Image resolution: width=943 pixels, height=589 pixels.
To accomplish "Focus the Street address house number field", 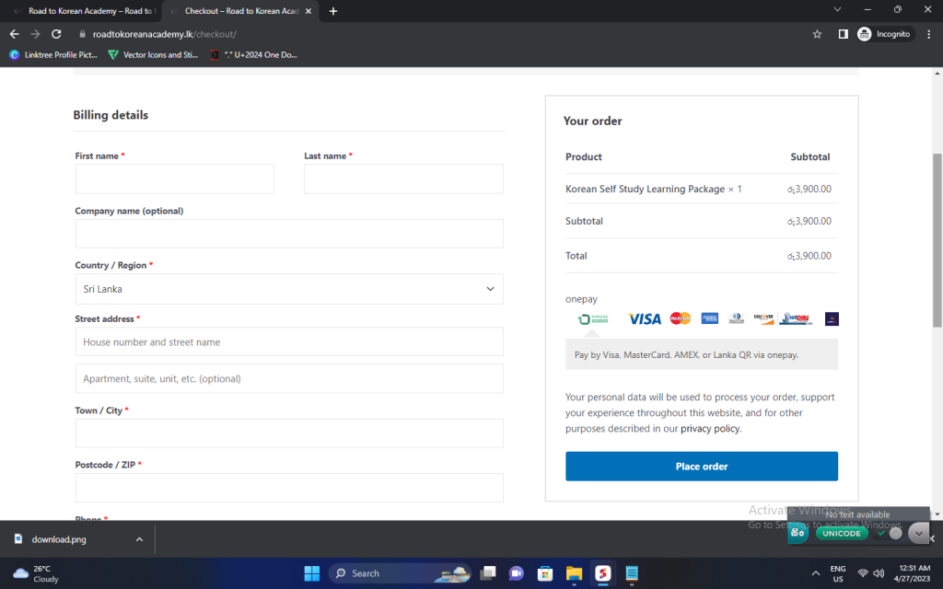I will click(289, 342).
